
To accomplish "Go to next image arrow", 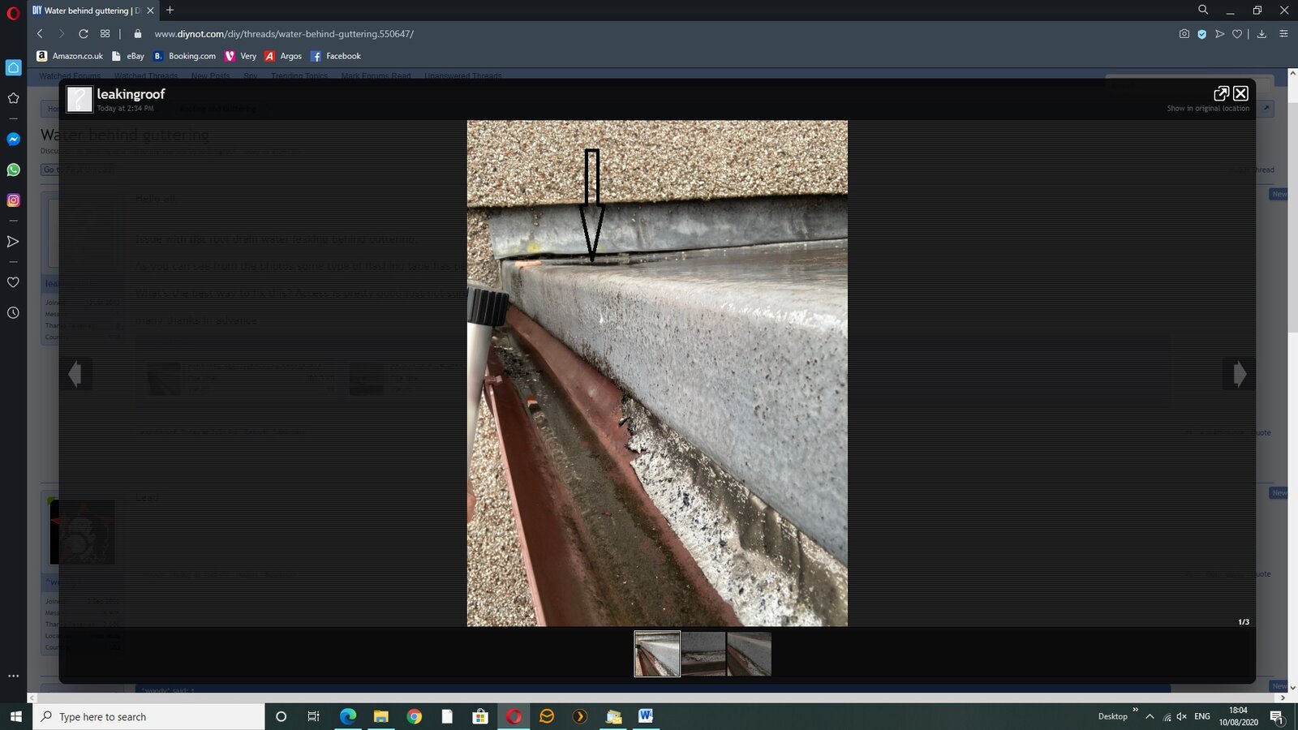I will 1239,374.
